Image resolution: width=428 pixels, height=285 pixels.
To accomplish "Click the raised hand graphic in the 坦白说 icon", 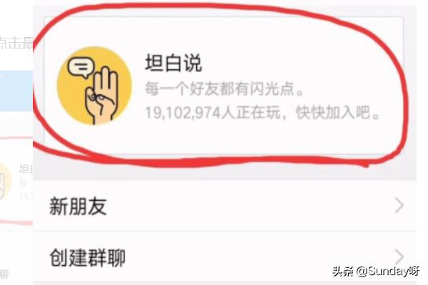I will (x=101, y=95).
